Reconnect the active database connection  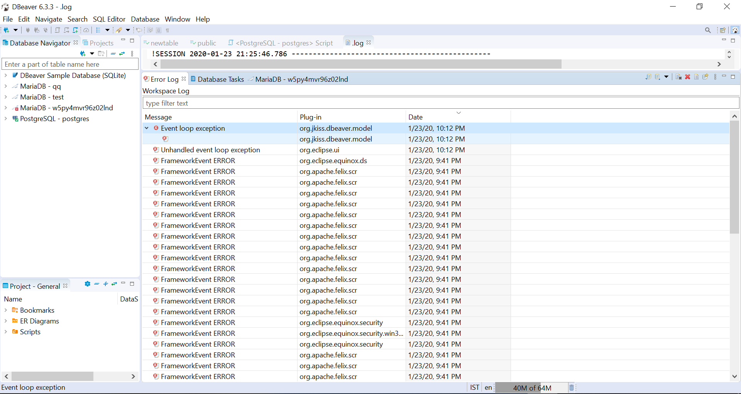click(x=37, y=30)
